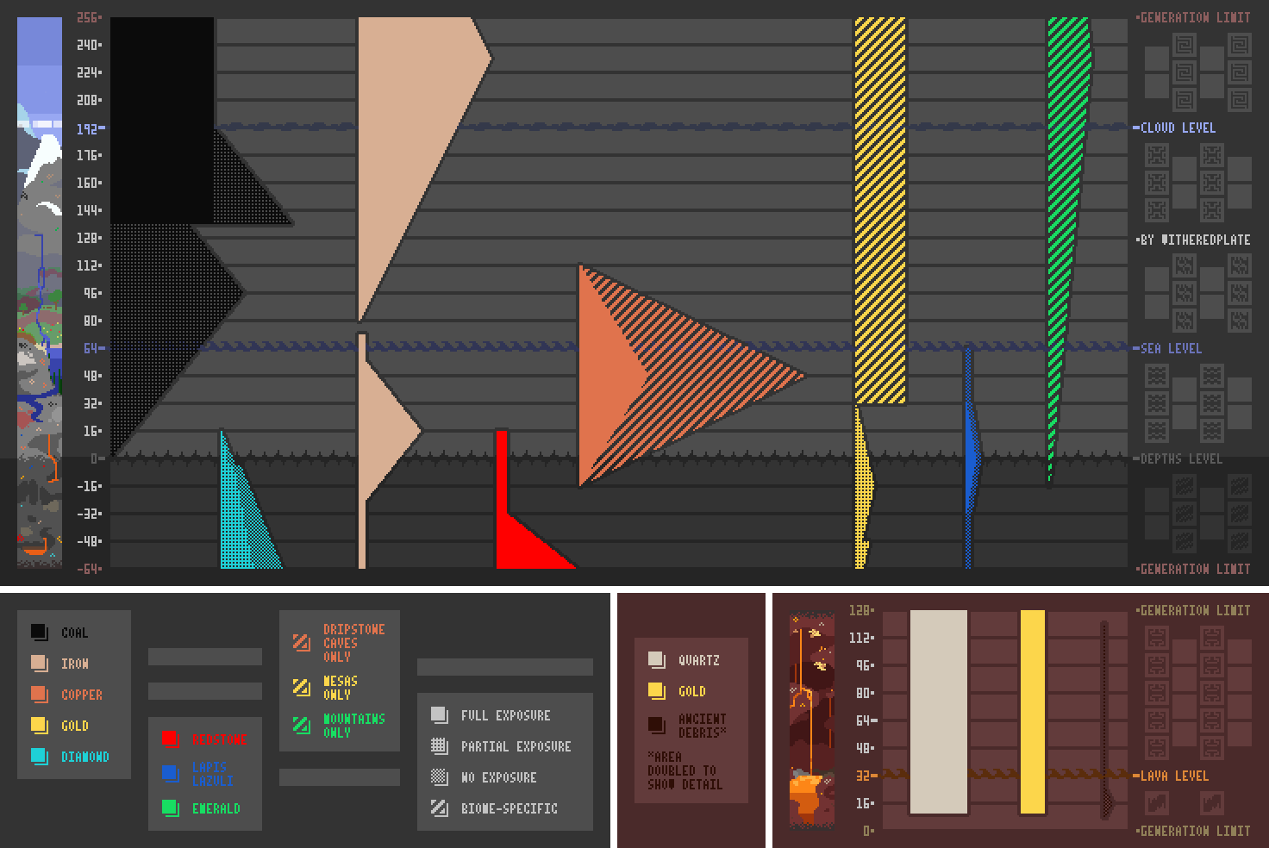Click the striped Dripstone Caves Only icon
Image resolution: width=1269 pixels, height=848 pixels.
point(301,643)
